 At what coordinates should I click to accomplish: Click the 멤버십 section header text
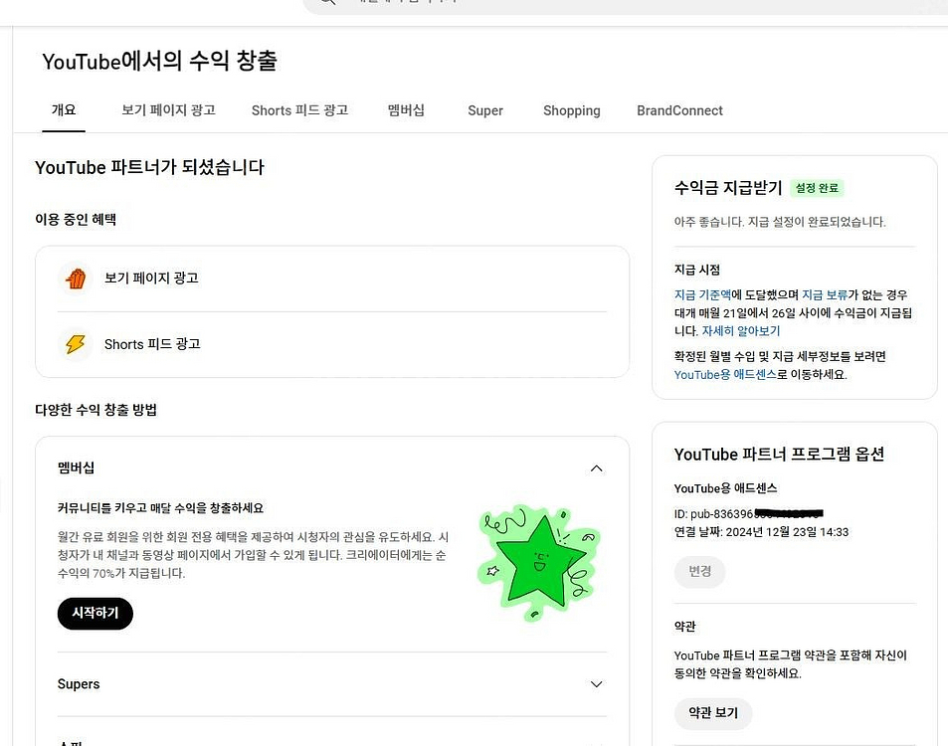coord(77,467)
